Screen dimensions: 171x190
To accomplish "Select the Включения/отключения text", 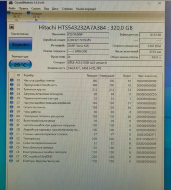I will click(x=39, y=121).
